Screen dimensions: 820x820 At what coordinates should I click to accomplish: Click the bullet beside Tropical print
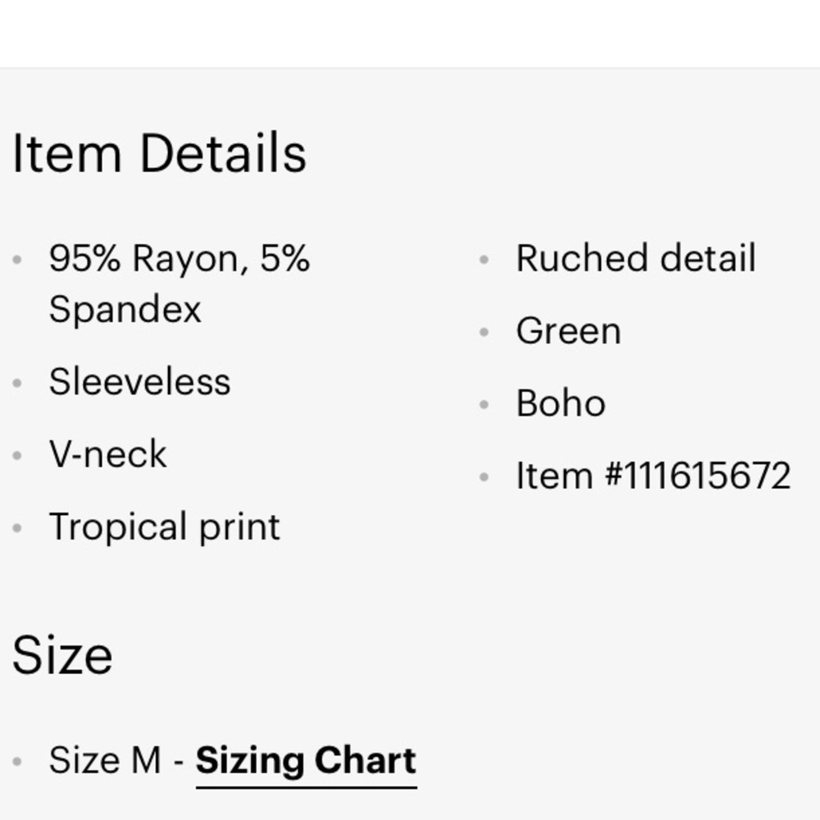tap(16, 528)
